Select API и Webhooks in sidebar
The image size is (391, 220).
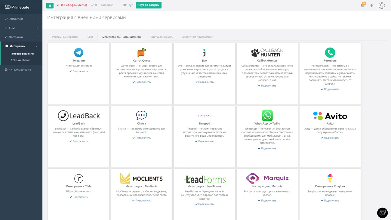20,60
